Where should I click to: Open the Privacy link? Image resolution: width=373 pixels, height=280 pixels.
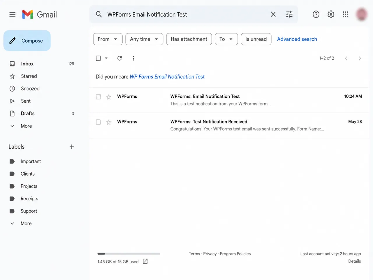pos(210,254)
